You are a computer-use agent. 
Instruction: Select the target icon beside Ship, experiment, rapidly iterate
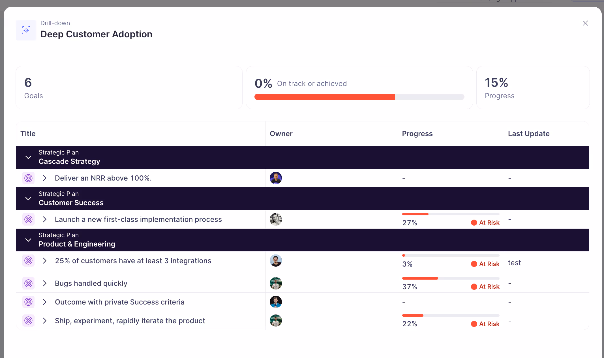coord(28,321)
